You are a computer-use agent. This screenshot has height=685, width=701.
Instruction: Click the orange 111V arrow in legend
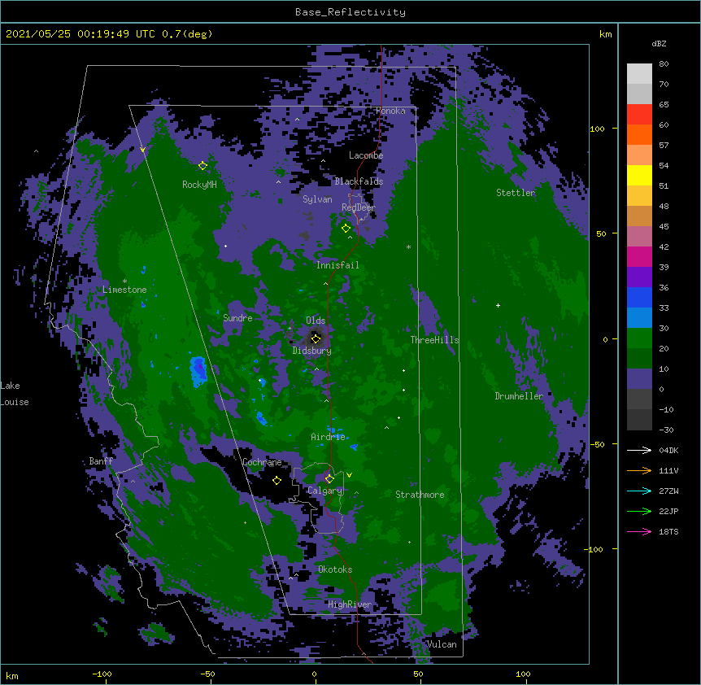639,470
